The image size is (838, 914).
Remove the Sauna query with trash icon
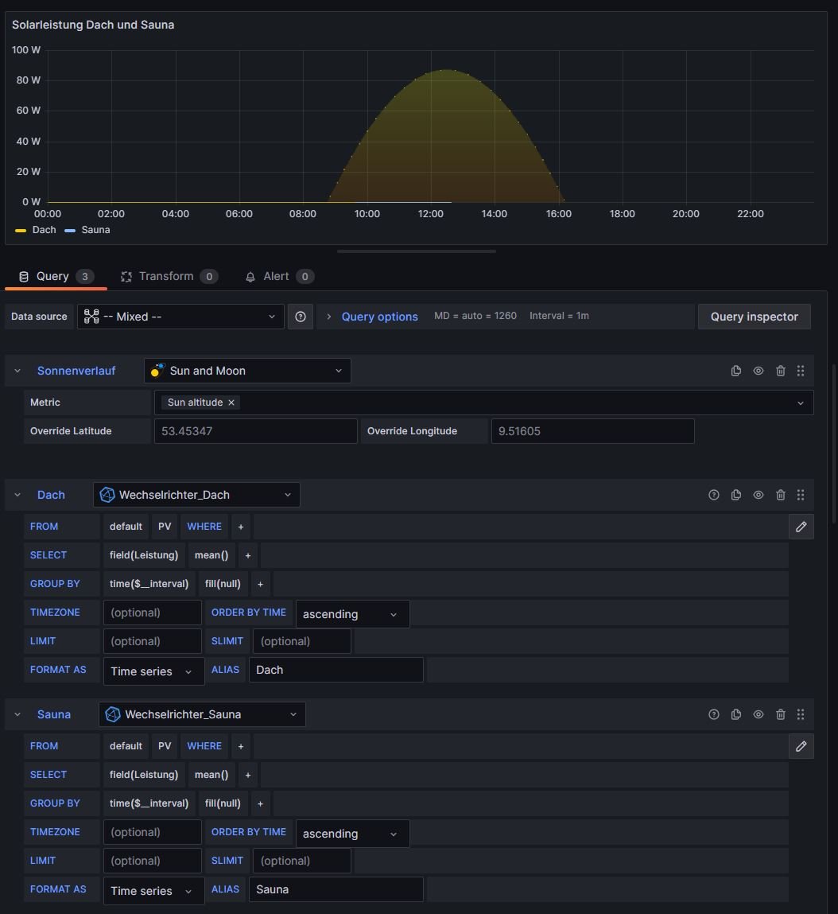(781, 714)
